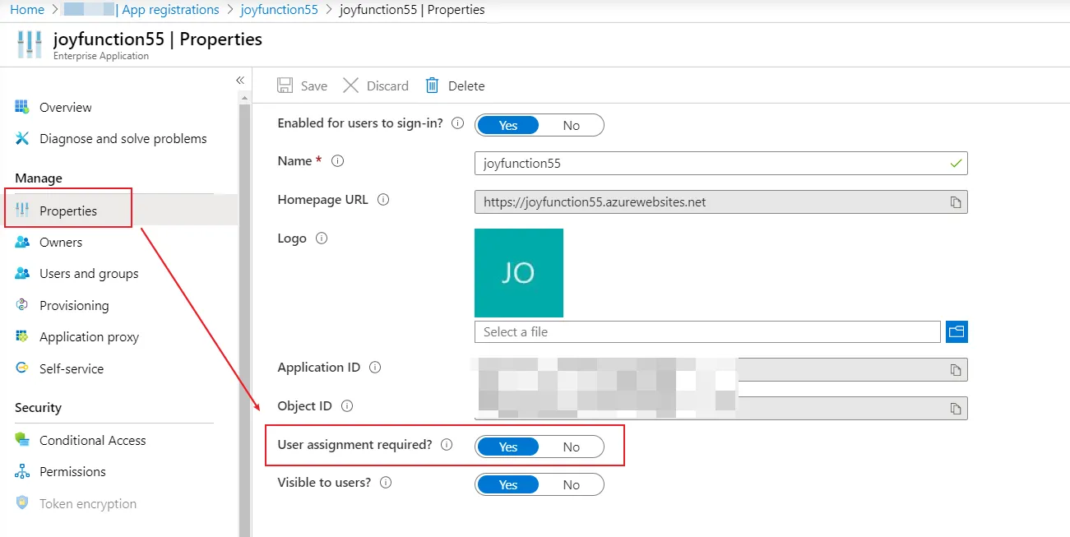The image size is (1070, 537).
Task: Click the Delete button label
Action: click(466, 86)
